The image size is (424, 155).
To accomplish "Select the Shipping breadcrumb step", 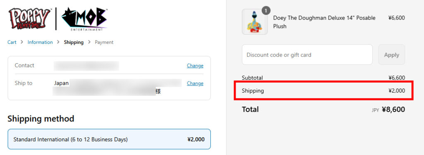I will pyautogui.click(x=74, y=42).
